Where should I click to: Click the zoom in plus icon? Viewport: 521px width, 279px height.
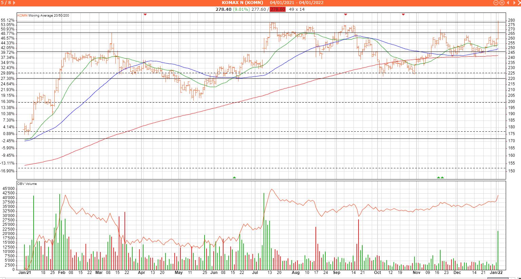pos(502,3)
